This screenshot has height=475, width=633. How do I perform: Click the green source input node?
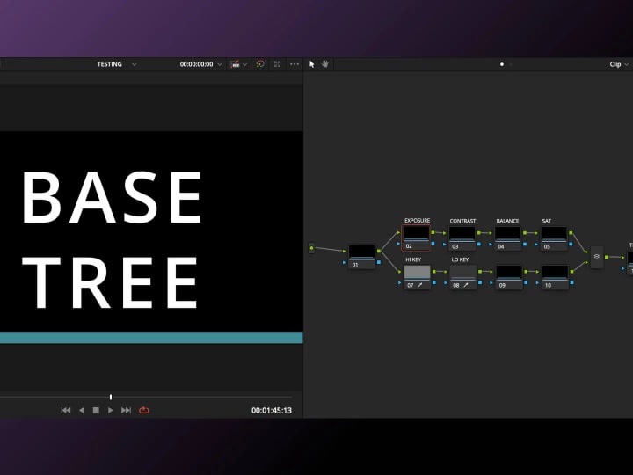coord(311,248)
